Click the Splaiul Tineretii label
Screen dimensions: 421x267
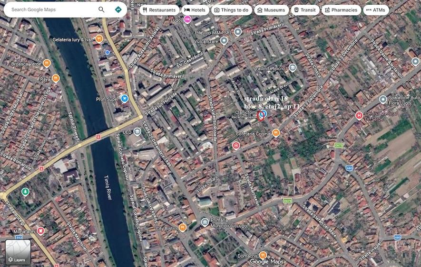point(74,127)
